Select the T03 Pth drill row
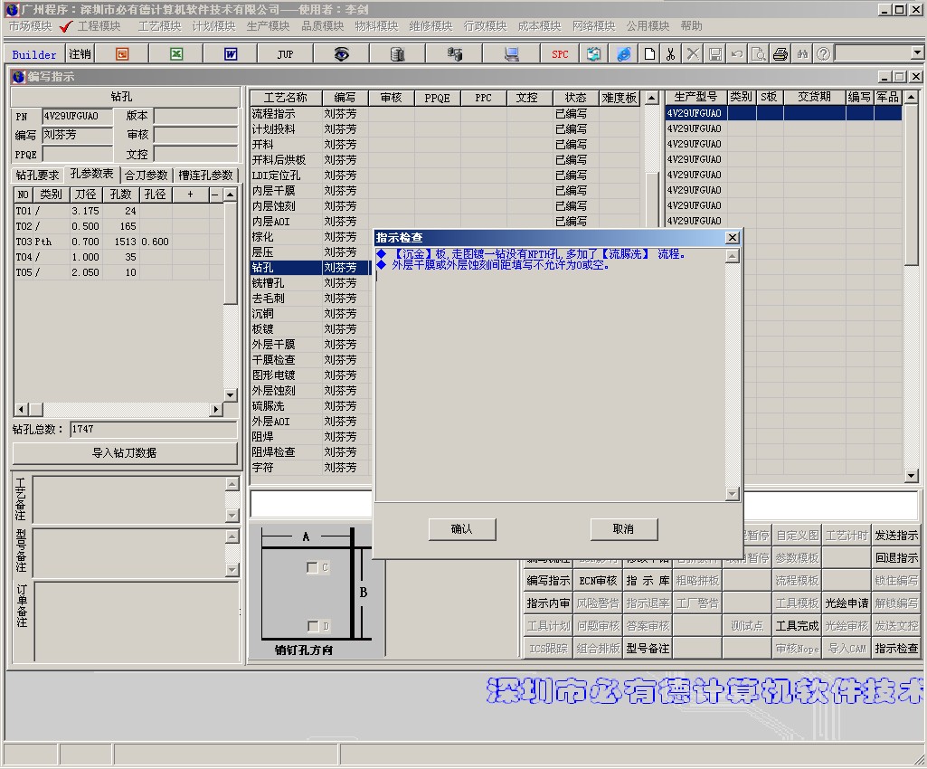Viewport: 927px width, 769px height. 118,242
